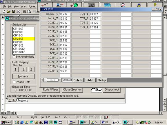Click the TCW_3 value 30.175
This screenshot has height=125, width=167.
click(95, 23)
